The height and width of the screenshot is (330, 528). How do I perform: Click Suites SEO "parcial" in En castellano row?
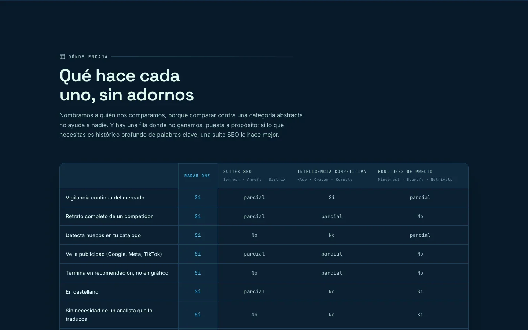(254, 292)
